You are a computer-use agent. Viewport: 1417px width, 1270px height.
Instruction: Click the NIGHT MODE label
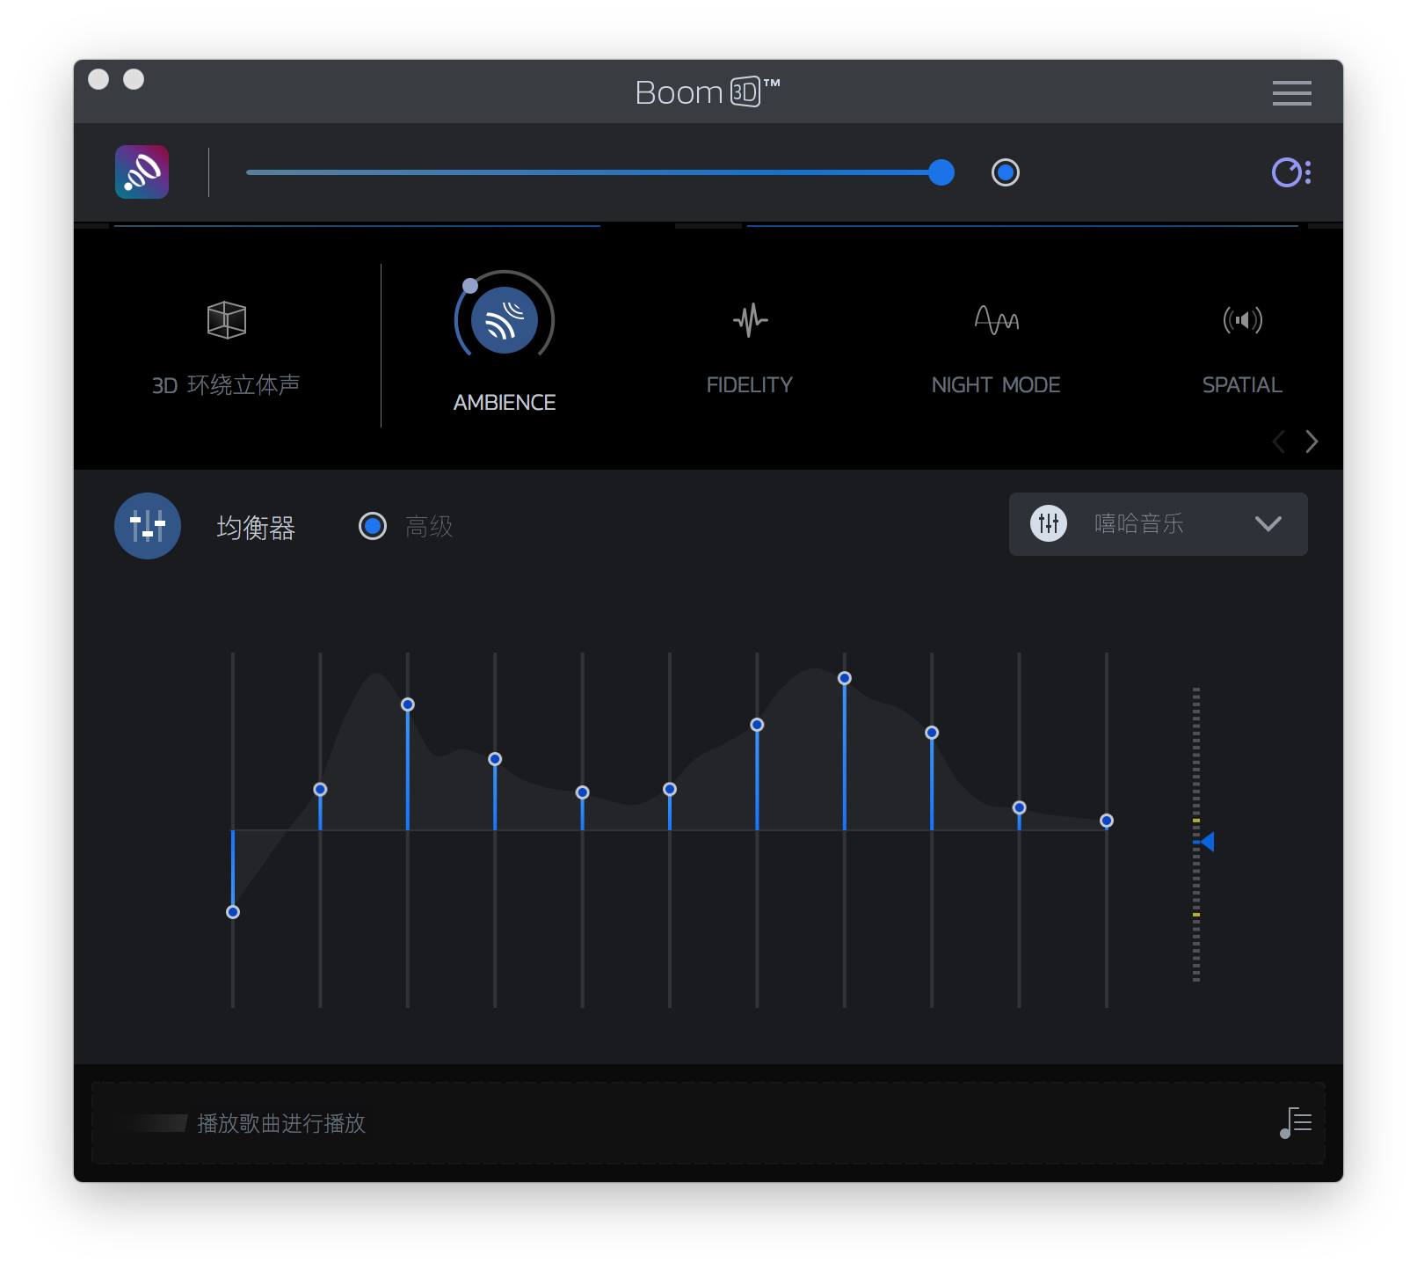pos(996,385)
